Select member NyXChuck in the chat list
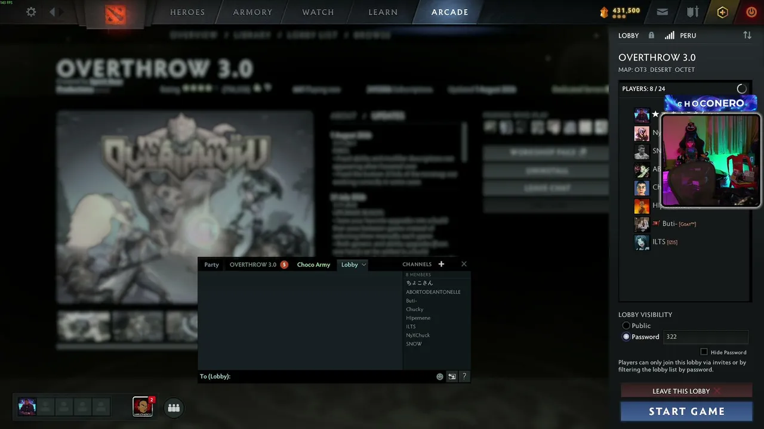This screenshot has width=764, height=429. (x=418, y=335)
